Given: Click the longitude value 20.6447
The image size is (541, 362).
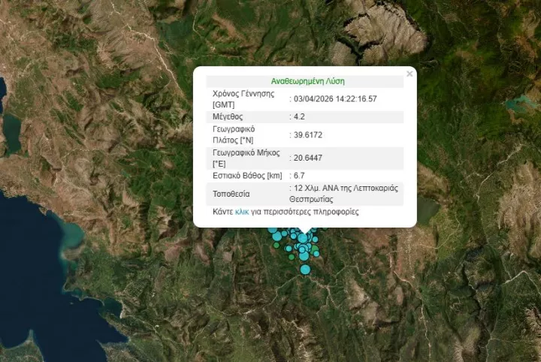Looking at the screenshot, I should click(308, 158).
